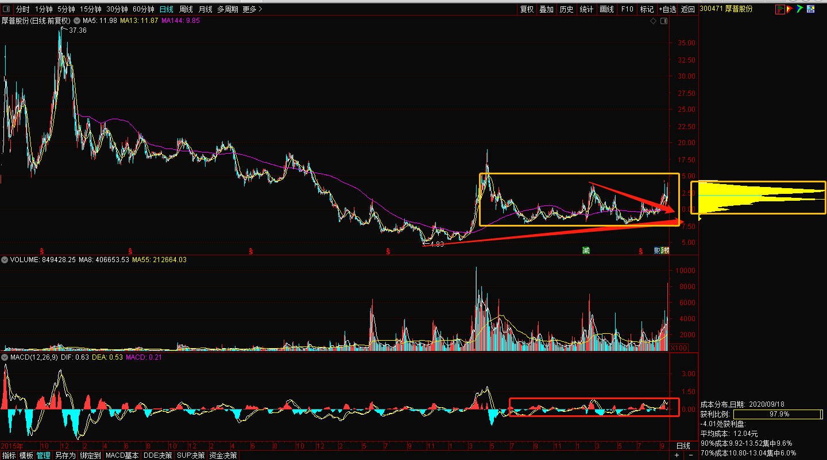Click the 70%成本10.80-13.04 concentration text

click(x=748, y=453)
